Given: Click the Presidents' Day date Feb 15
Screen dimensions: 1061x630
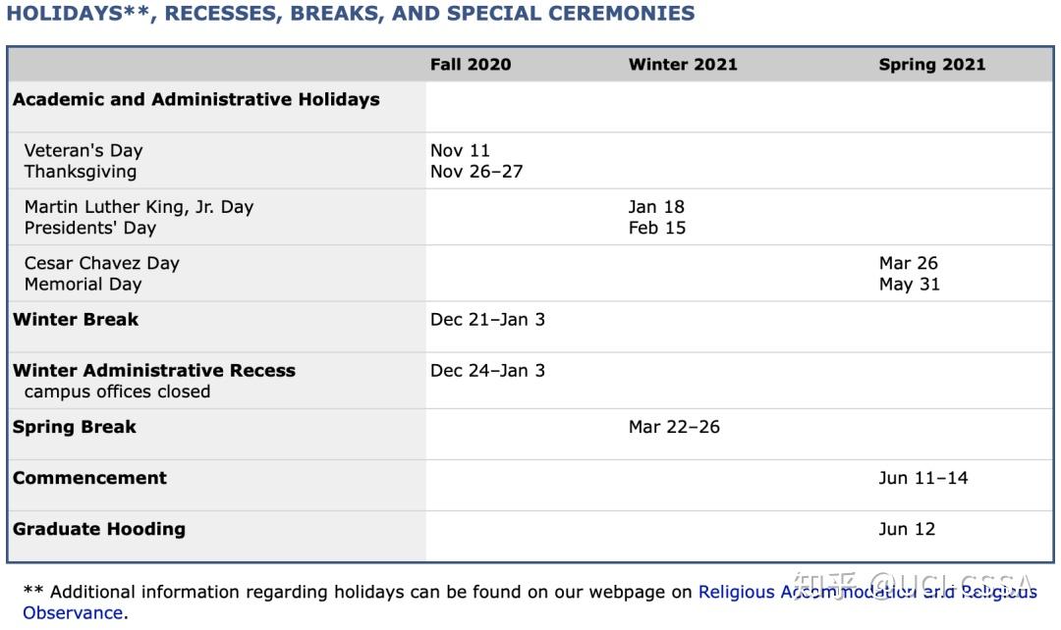Looking at the screenshot, I should click(657, 228).
